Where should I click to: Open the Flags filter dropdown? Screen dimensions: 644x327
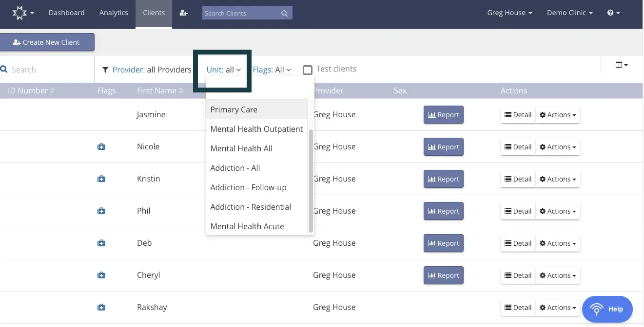[x=272, y=70]
